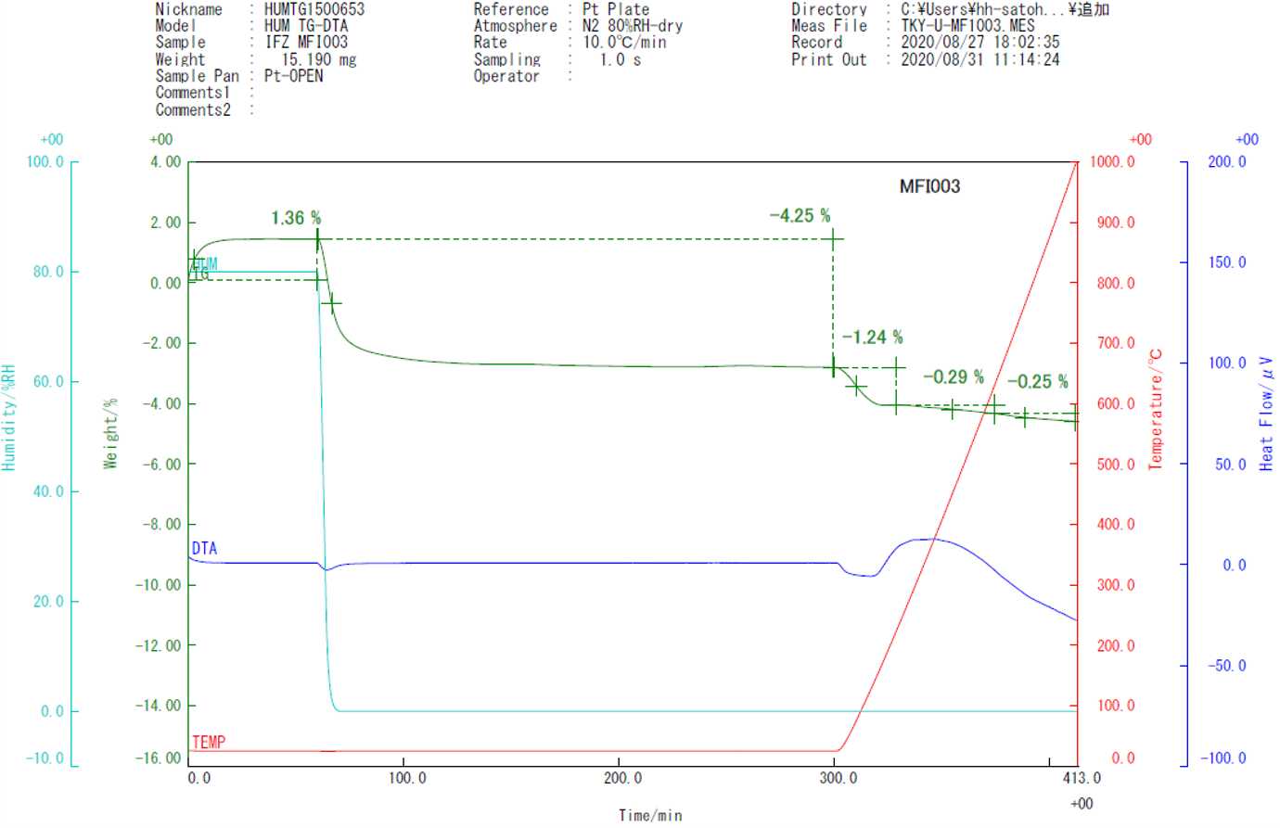Click the Meas File name TKY-U-MFI003.MES

[x=967, y=26]
